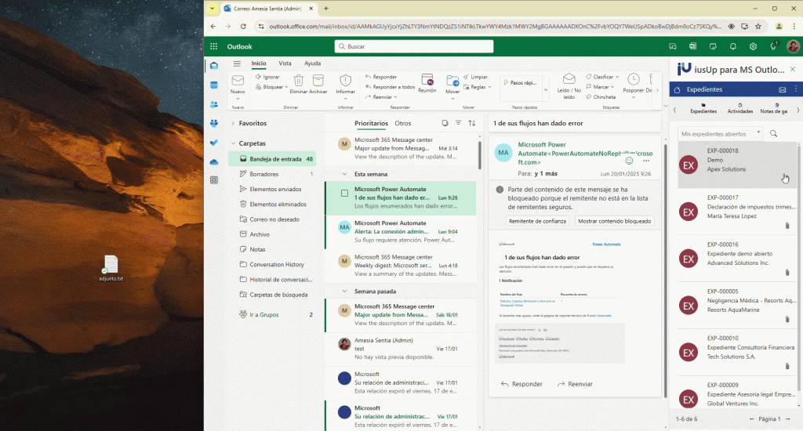
Task: Click the Remitente de confianza button
Action: pos(537,221)
